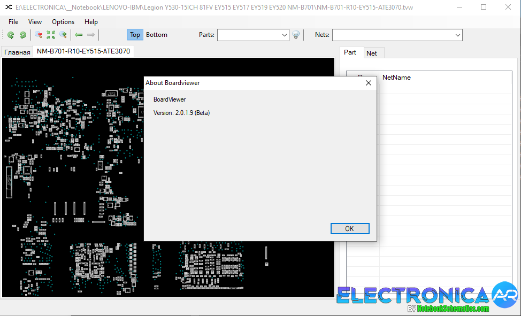
Task: Confirm About dialog with OK
Action: [x=349, y=229]
